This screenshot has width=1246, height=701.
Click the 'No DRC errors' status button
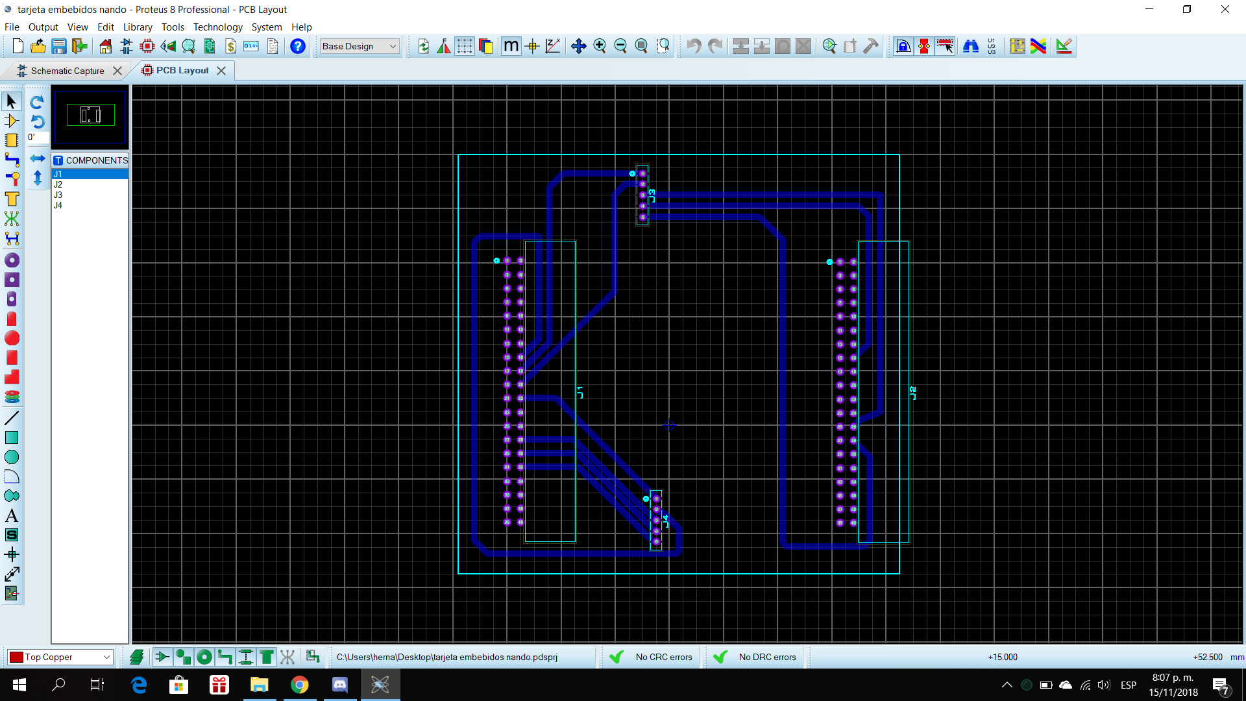pyautogui.click(x=767, y=657)
